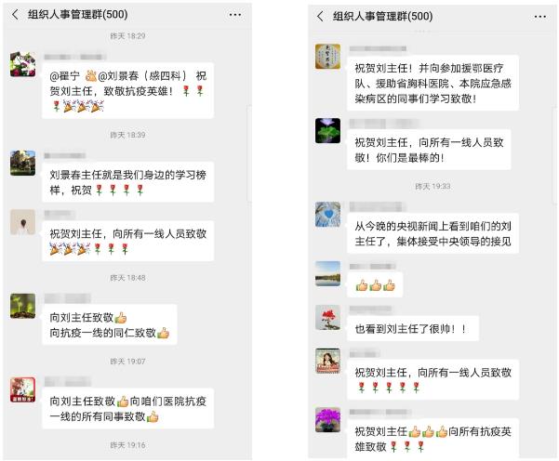Tap the glowing green lotus avatar
This screenshot has width=559, height=461.
point(328,130)
